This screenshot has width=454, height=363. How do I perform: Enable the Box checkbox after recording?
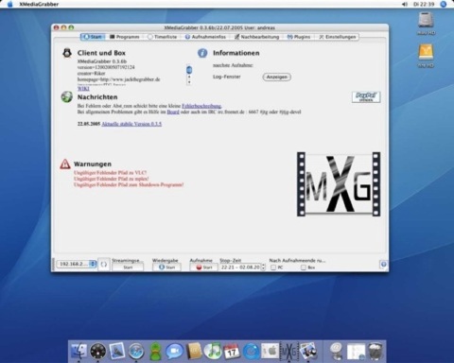click(304, 268)
